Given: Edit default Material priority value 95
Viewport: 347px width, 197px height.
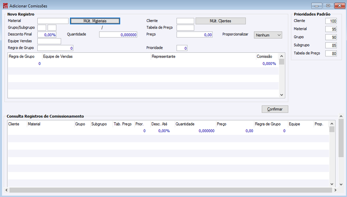Looking at the screenshot, I should coord(331,29).
